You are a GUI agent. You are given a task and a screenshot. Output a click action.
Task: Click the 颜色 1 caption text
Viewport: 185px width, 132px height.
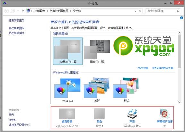[x=99, y=126]
